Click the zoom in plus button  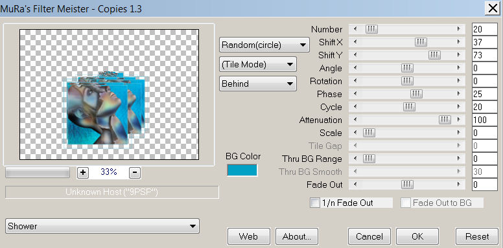pyautogui.click(x=83, y=173)
